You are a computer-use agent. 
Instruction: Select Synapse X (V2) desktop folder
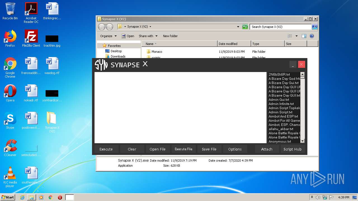click(52, 122)
